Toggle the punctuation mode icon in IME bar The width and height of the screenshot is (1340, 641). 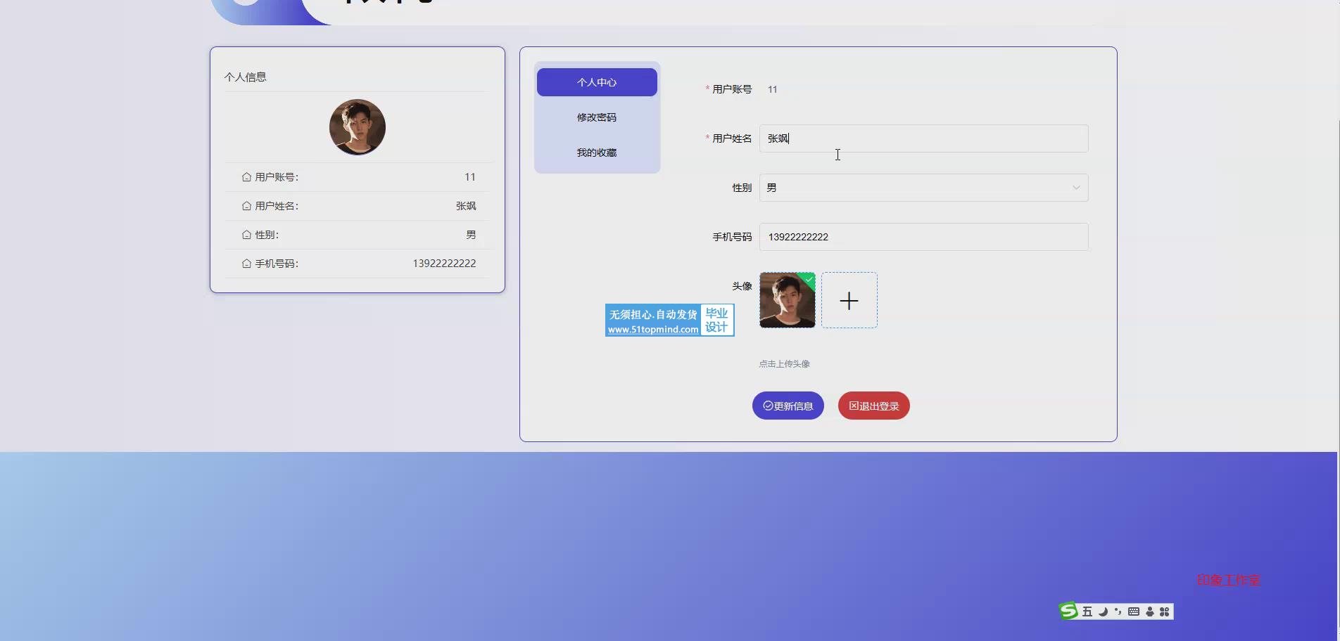point(1118,611)
